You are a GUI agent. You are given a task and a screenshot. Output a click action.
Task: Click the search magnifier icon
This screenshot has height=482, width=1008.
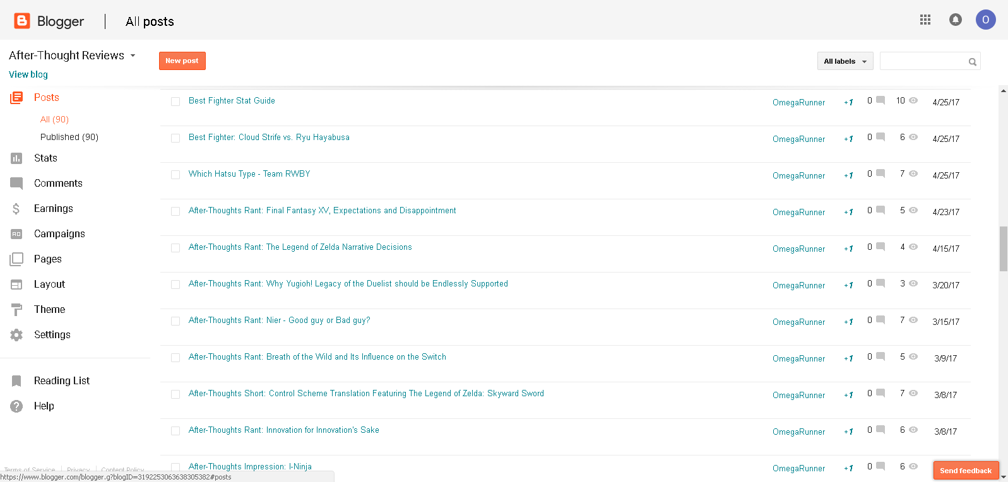[x=973, y=62]
